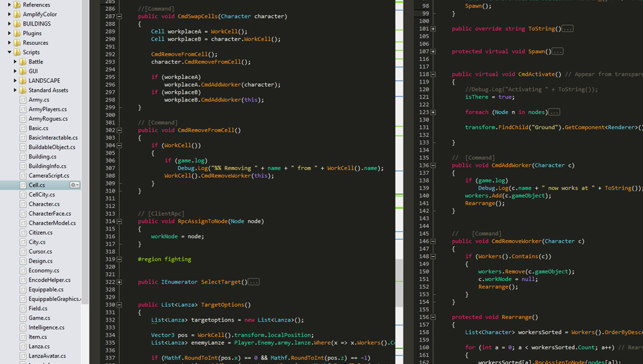Collapse CmdActivate method at line 118
The height and width of the screenshot is (364, 643).
[x=433, y=74]
